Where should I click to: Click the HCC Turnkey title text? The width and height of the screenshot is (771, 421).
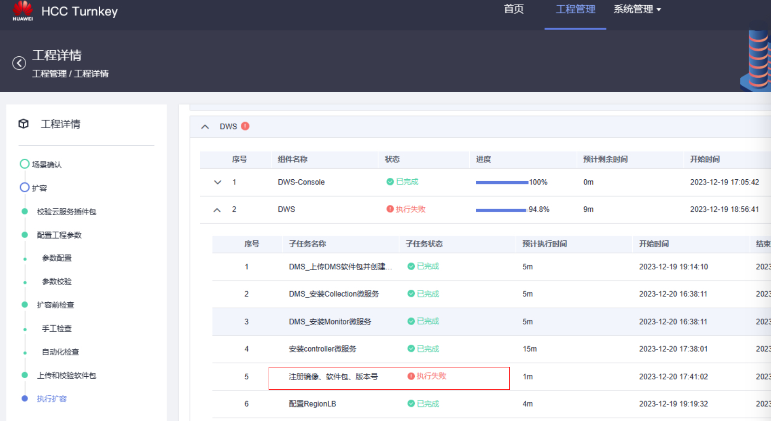[x=80, y=11]
